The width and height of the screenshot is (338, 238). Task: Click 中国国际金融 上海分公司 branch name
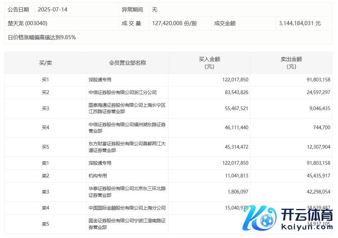click(127, 208)
